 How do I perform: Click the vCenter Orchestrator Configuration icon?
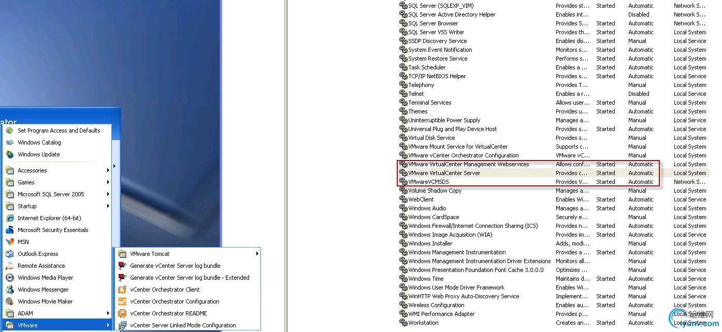[122, 301]
